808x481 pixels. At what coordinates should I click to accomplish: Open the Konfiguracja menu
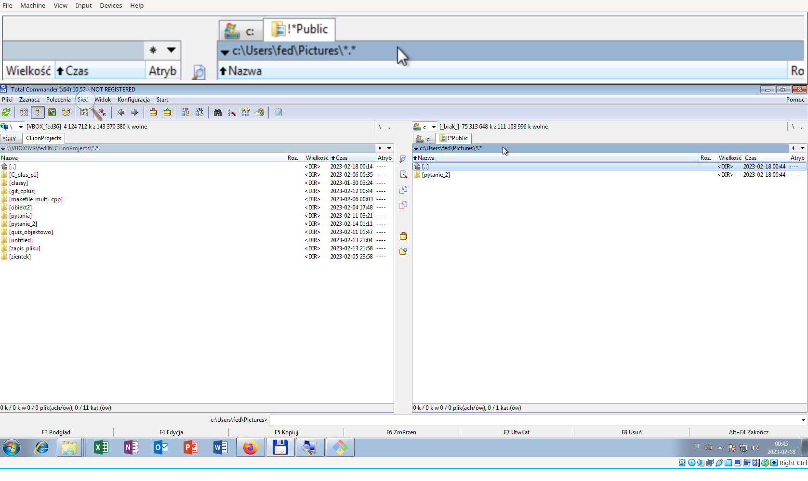pos(133,100)
